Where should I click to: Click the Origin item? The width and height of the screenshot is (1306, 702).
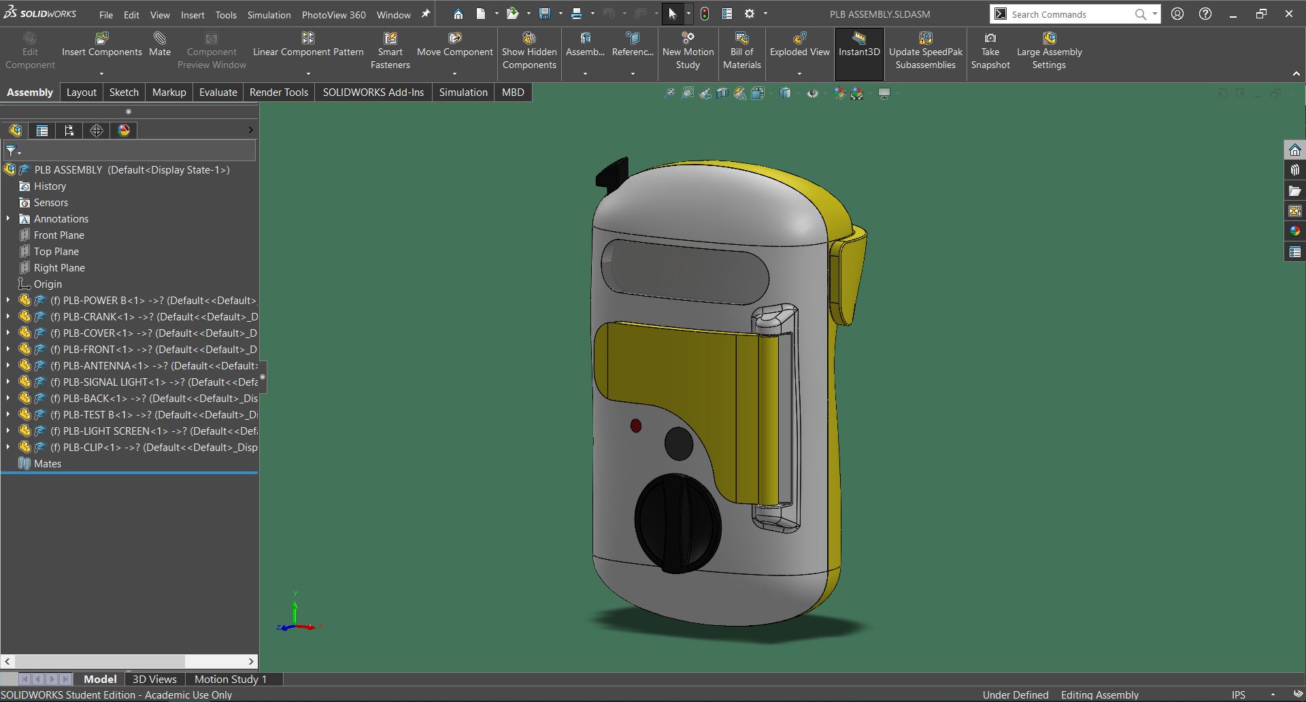(x=48, y=284)
